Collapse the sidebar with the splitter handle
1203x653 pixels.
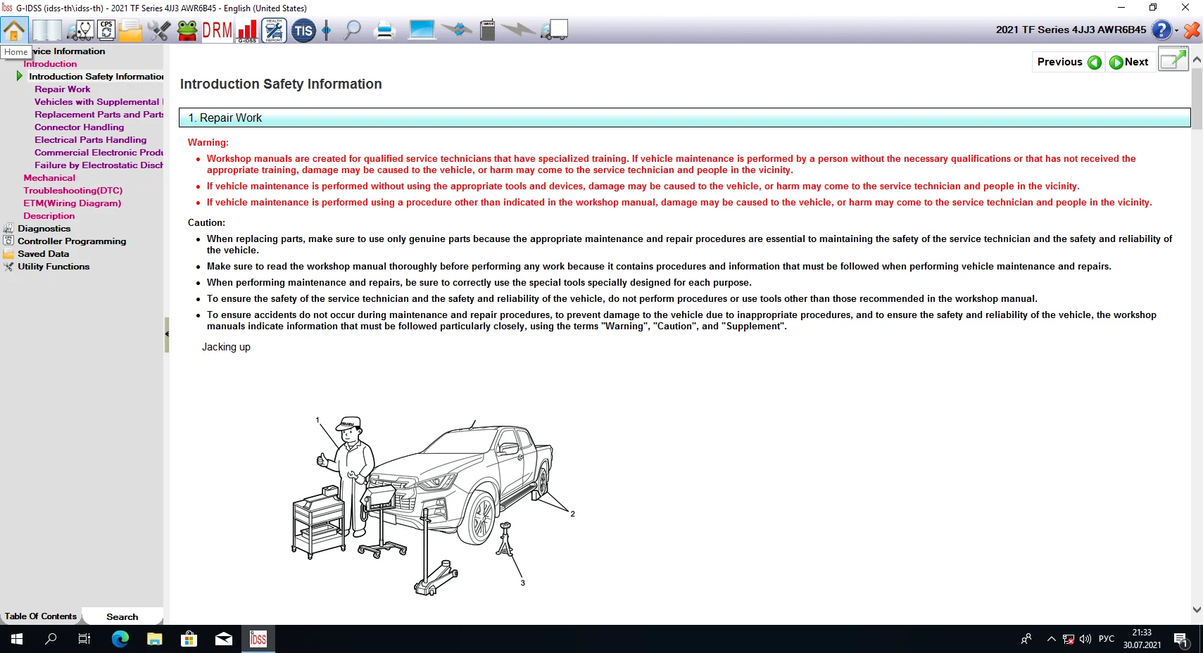click(x=167, y=334)
